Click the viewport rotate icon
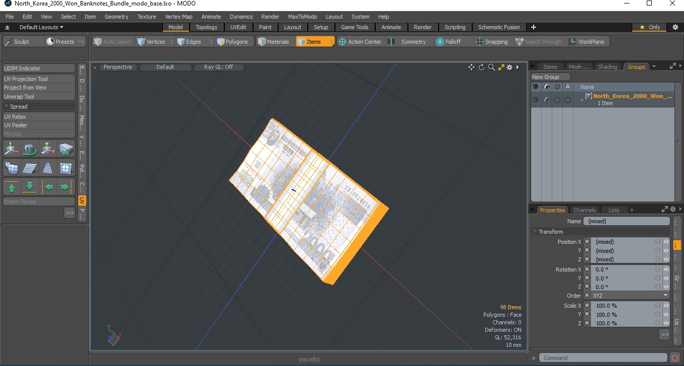 (x=481, y=67)
